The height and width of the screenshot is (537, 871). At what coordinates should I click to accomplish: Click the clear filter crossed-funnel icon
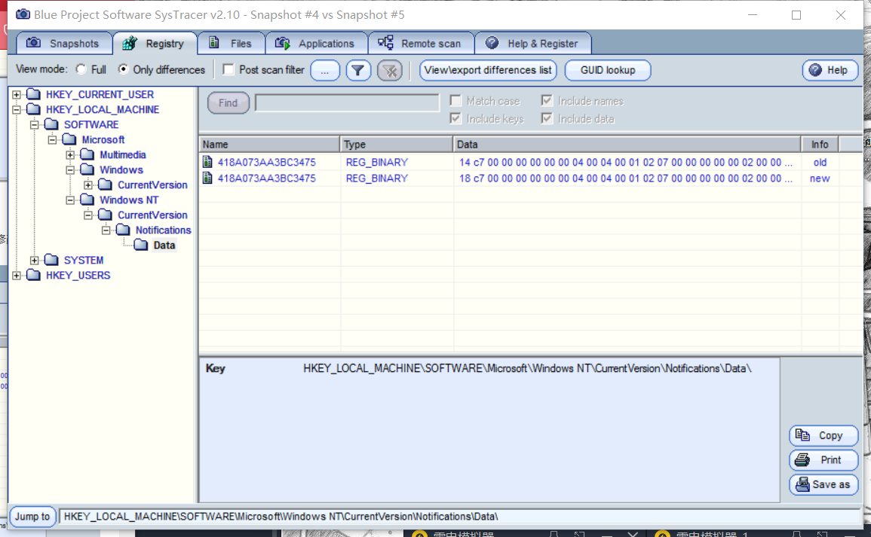click(x=390, y=71)
